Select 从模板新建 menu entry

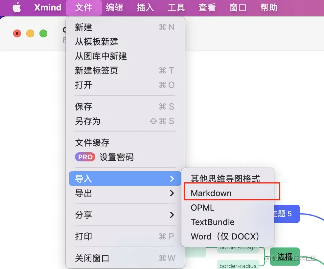(125, 42)
